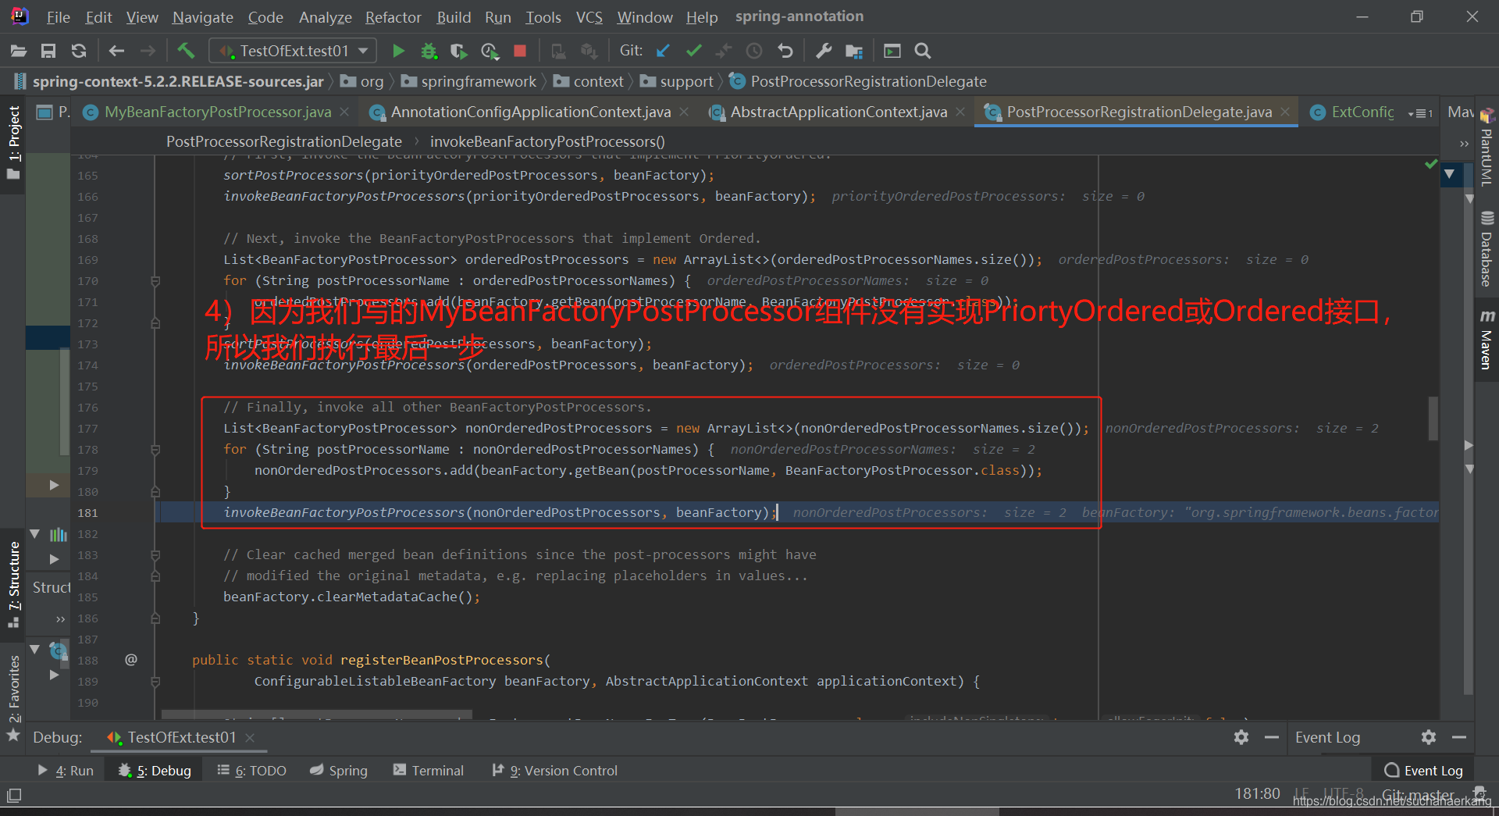
Task: Update project with blue Git arrow
Action: pos(663,51)
